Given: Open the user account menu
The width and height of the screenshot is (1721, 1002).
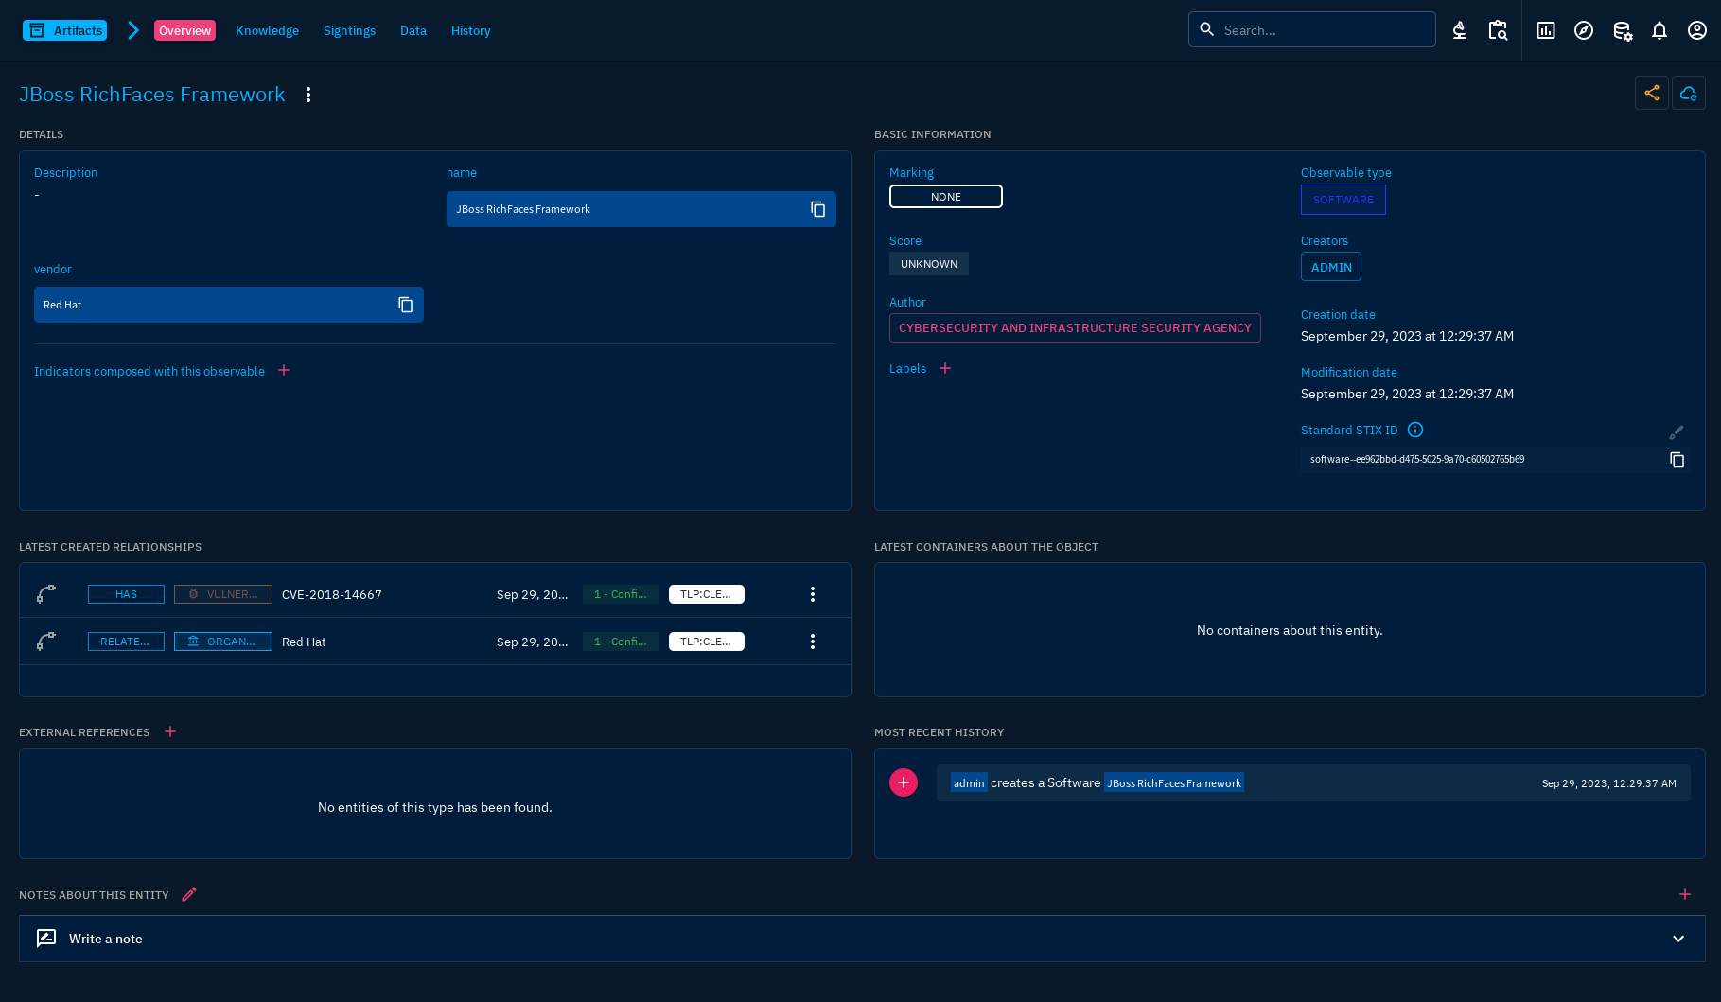Looking at the screenshot, I should 1697,29.
